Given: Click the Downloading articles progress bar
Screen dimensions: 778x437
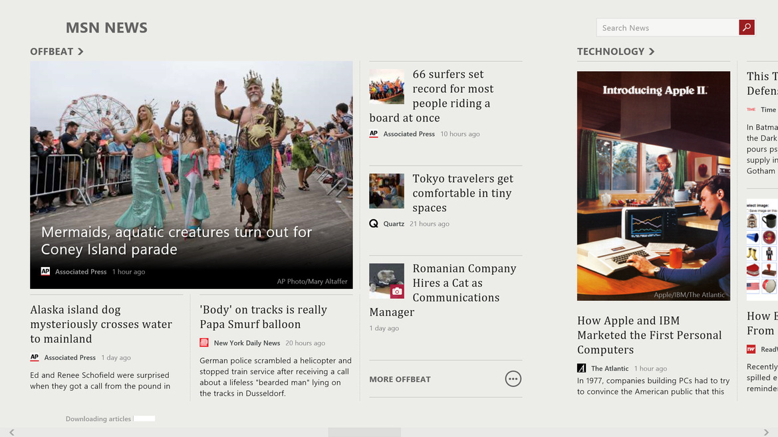Looking at the screenshot, I should pos(144,418).
